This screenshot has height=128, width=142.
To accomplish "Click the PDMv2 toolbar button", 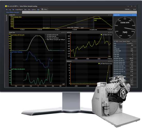I will 44,9.
